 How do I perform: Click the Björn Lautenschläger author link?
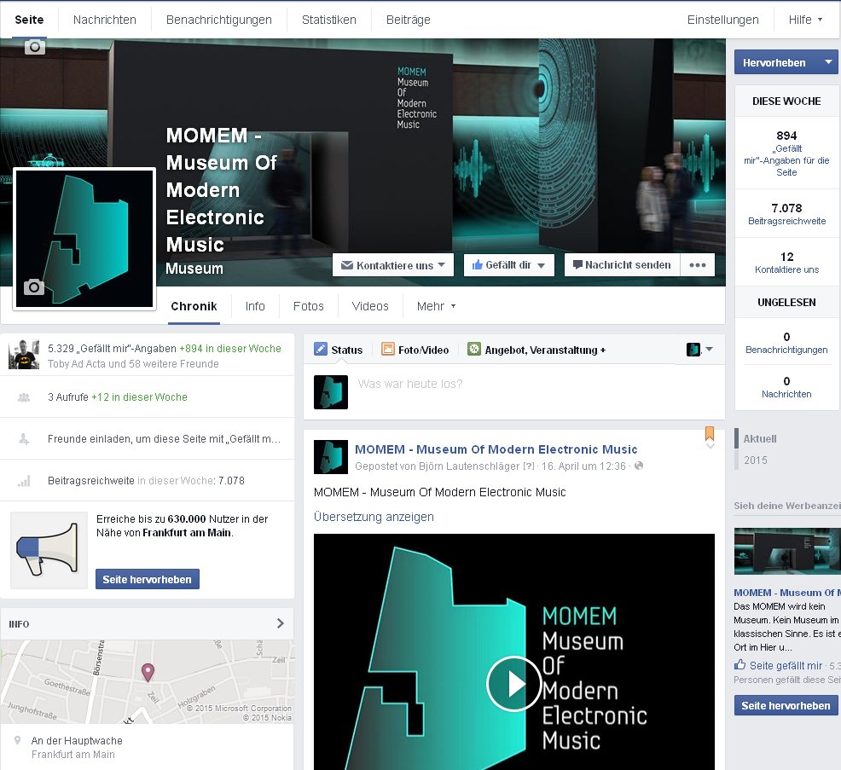[468, 466]
